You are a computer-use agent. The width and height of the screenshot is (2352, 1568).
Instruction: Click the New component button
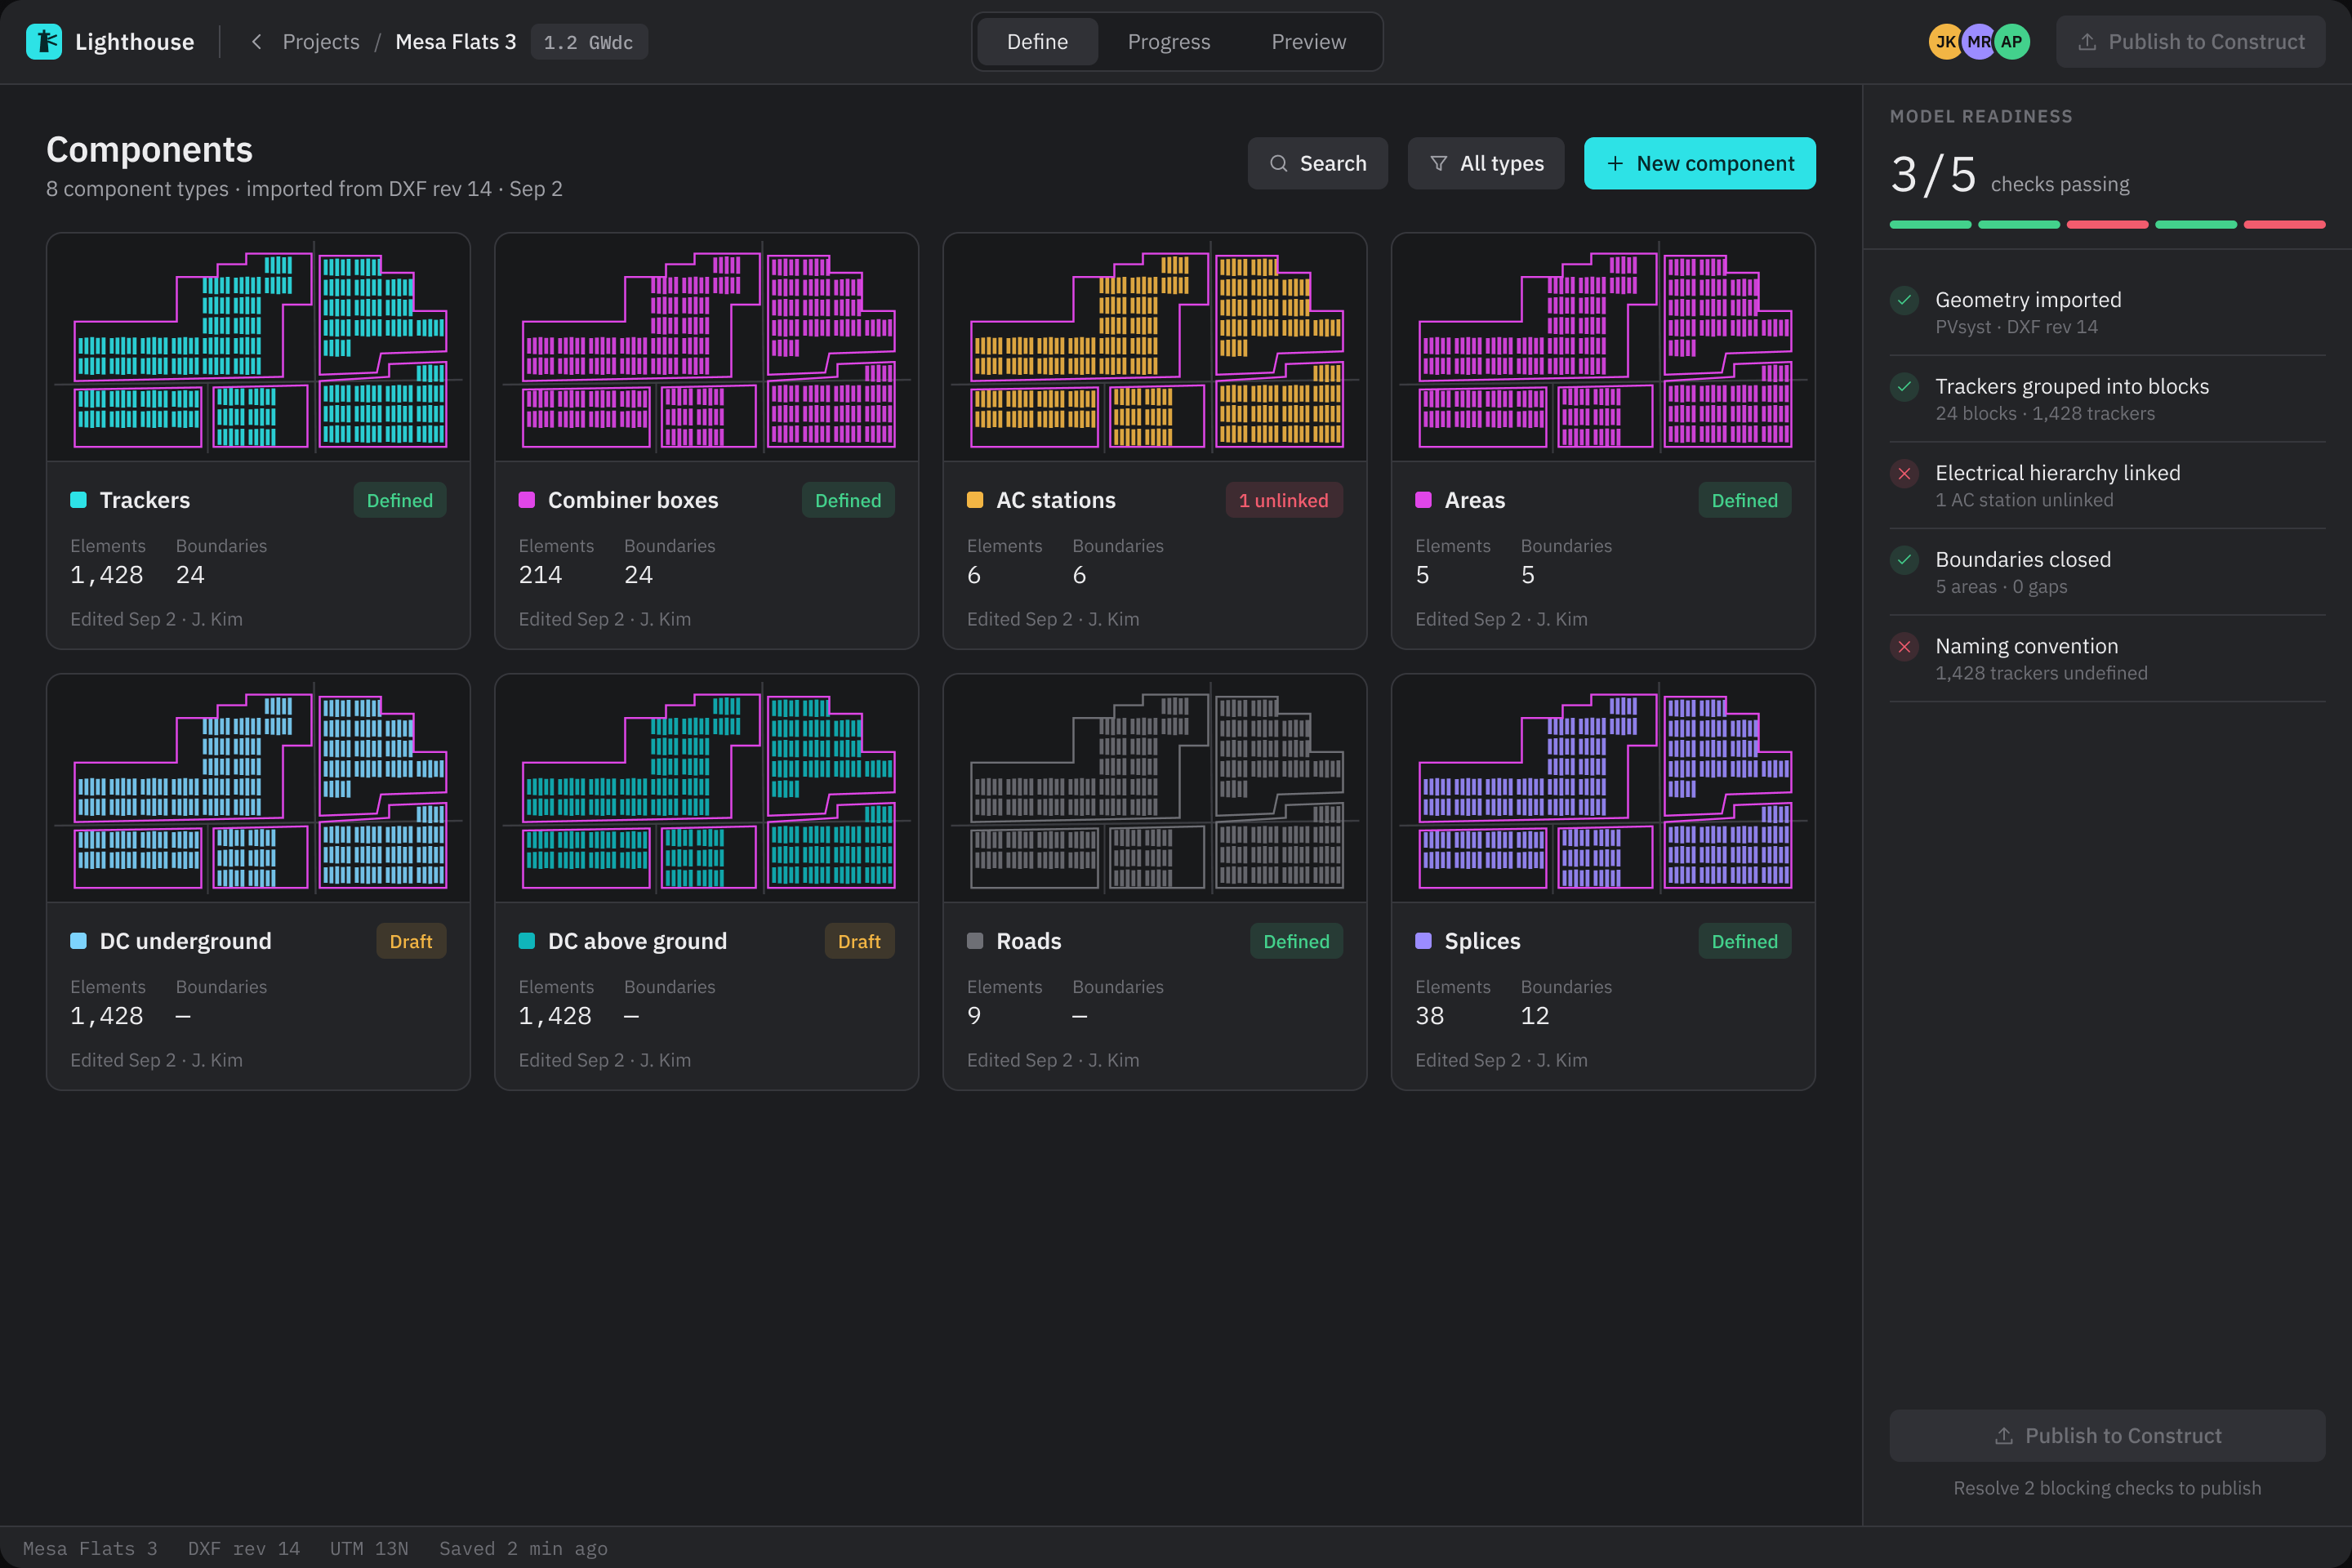[1699, 163]
